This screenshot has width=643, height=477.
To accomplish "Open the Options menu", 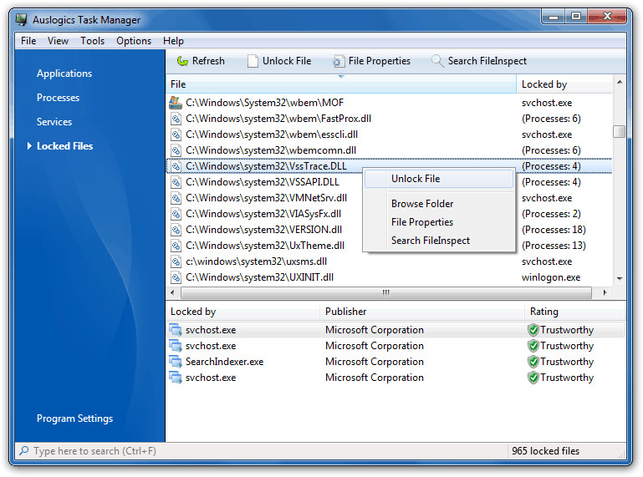I will pos(134,41).
